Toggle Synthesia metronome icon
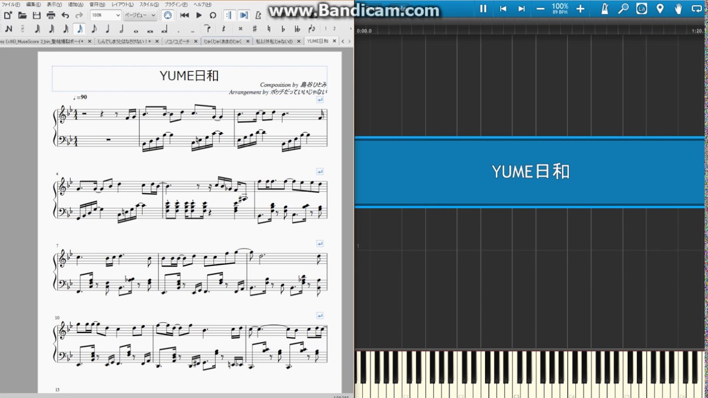The image size is (708, 398). click(605, 8)
